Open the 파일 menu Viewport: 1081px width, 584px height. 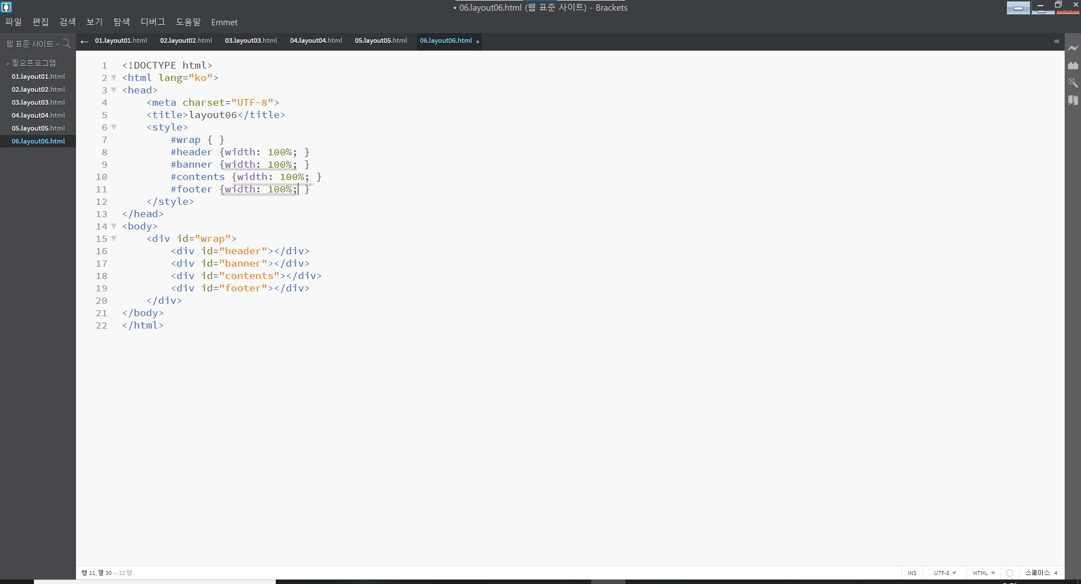point(14,22)
